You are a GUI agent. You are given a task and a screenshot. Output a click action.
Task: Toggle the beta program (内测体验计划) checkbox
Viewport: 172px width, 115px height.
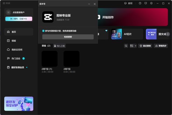click(x=43, y=31)
